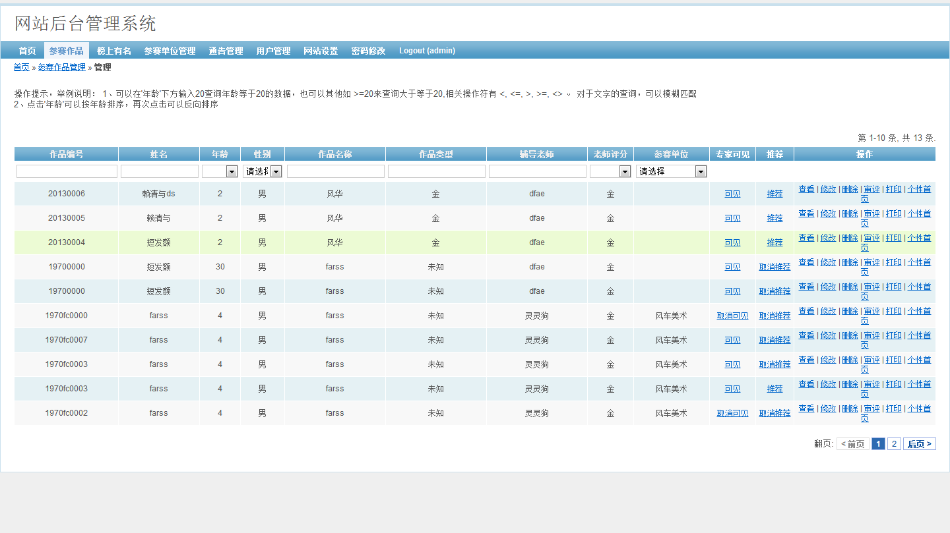Viewport: 950px width, 533px height.
Task: Click the 辅导老师 column header
Action: point(537,154)
